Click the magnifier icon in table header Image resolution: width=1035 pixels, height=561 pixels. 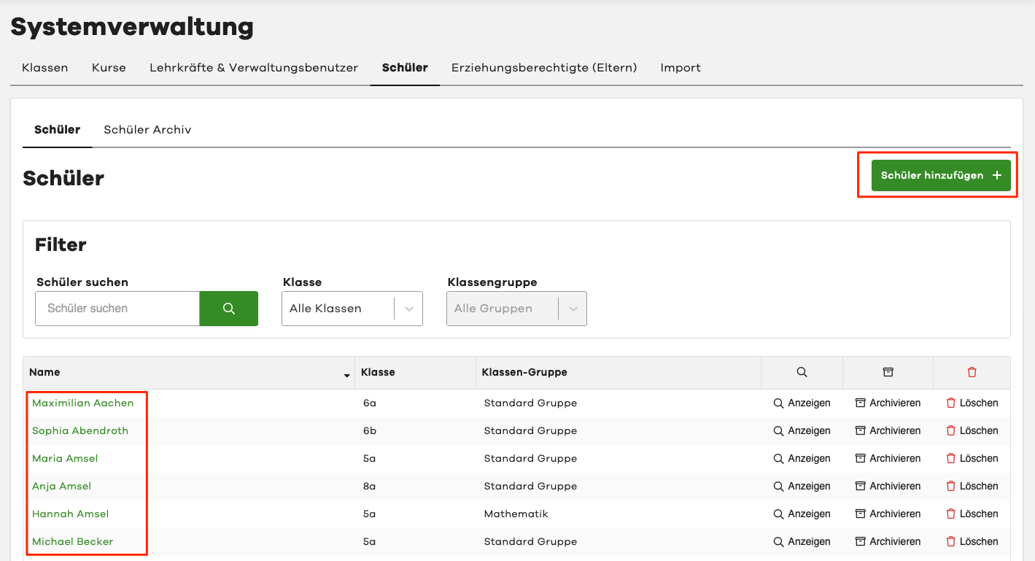802,372
